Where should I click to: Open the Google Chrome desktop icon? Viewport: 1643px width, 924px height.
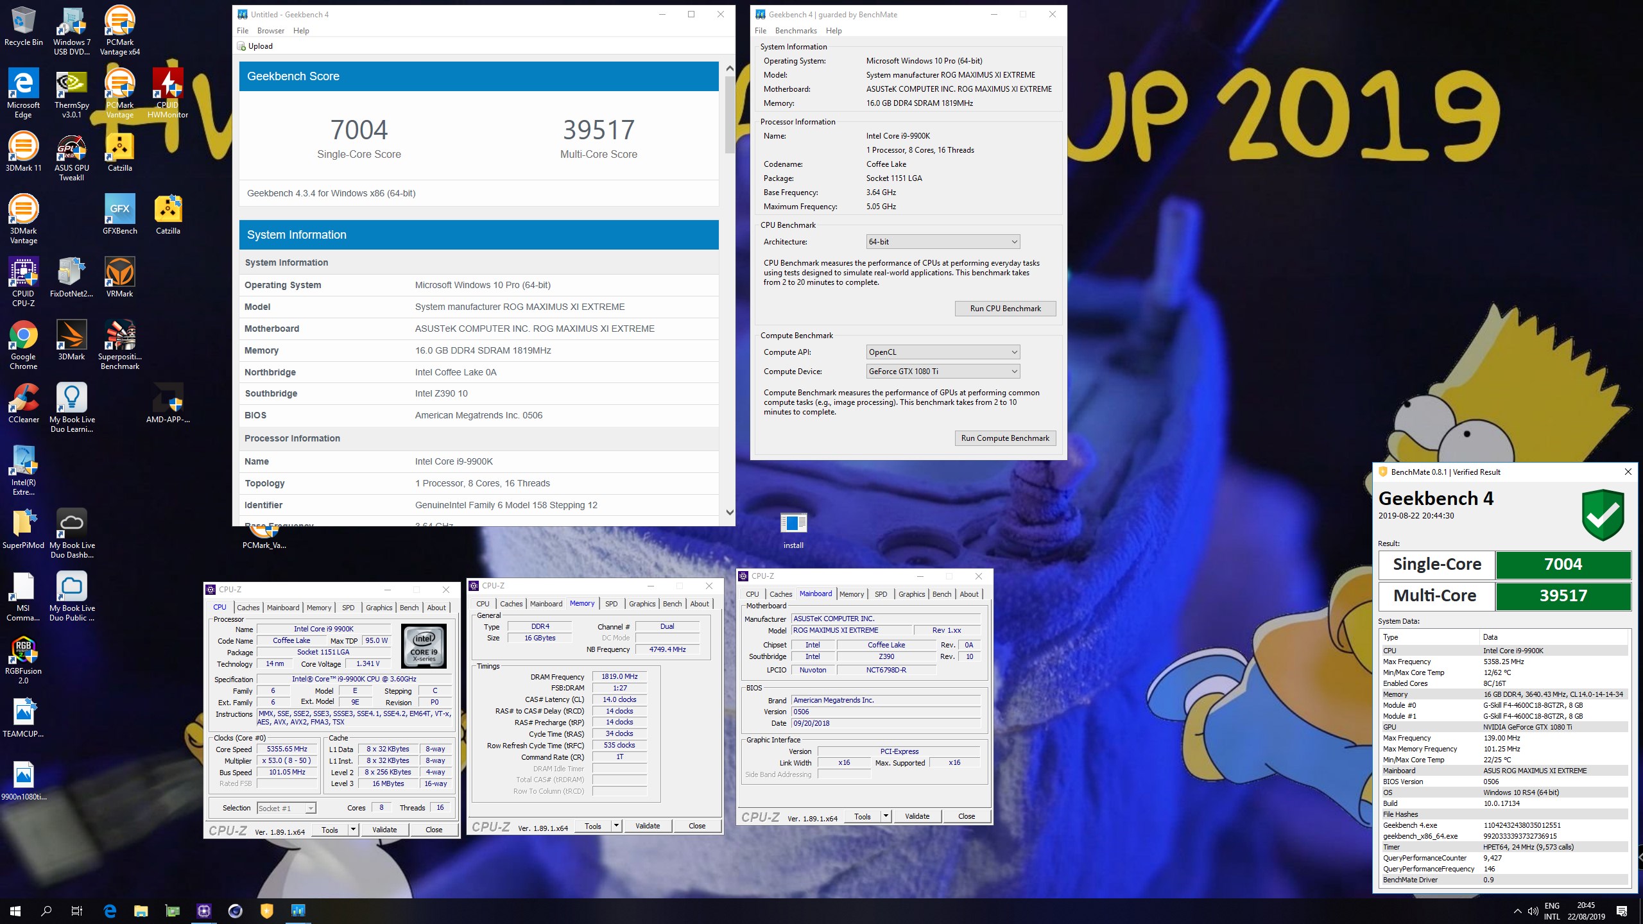pyautogui.click(x=23, y=345)
